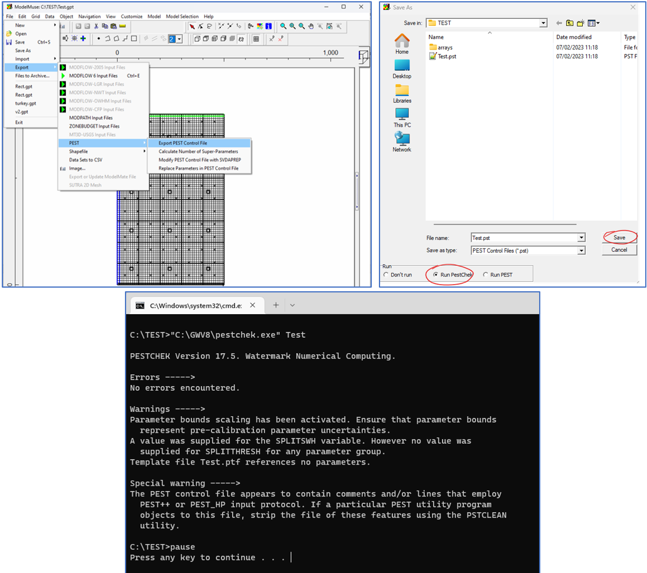Click the Paste clipboard icon in ModelMuse toolbar
647x573 pixels.
pyautogui.click(x=114, y=27)
